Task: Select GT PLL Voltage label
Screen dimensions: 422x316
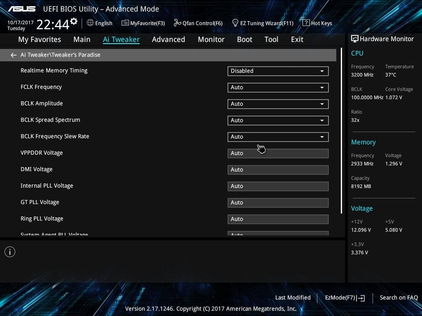Action: click(40, 202)
